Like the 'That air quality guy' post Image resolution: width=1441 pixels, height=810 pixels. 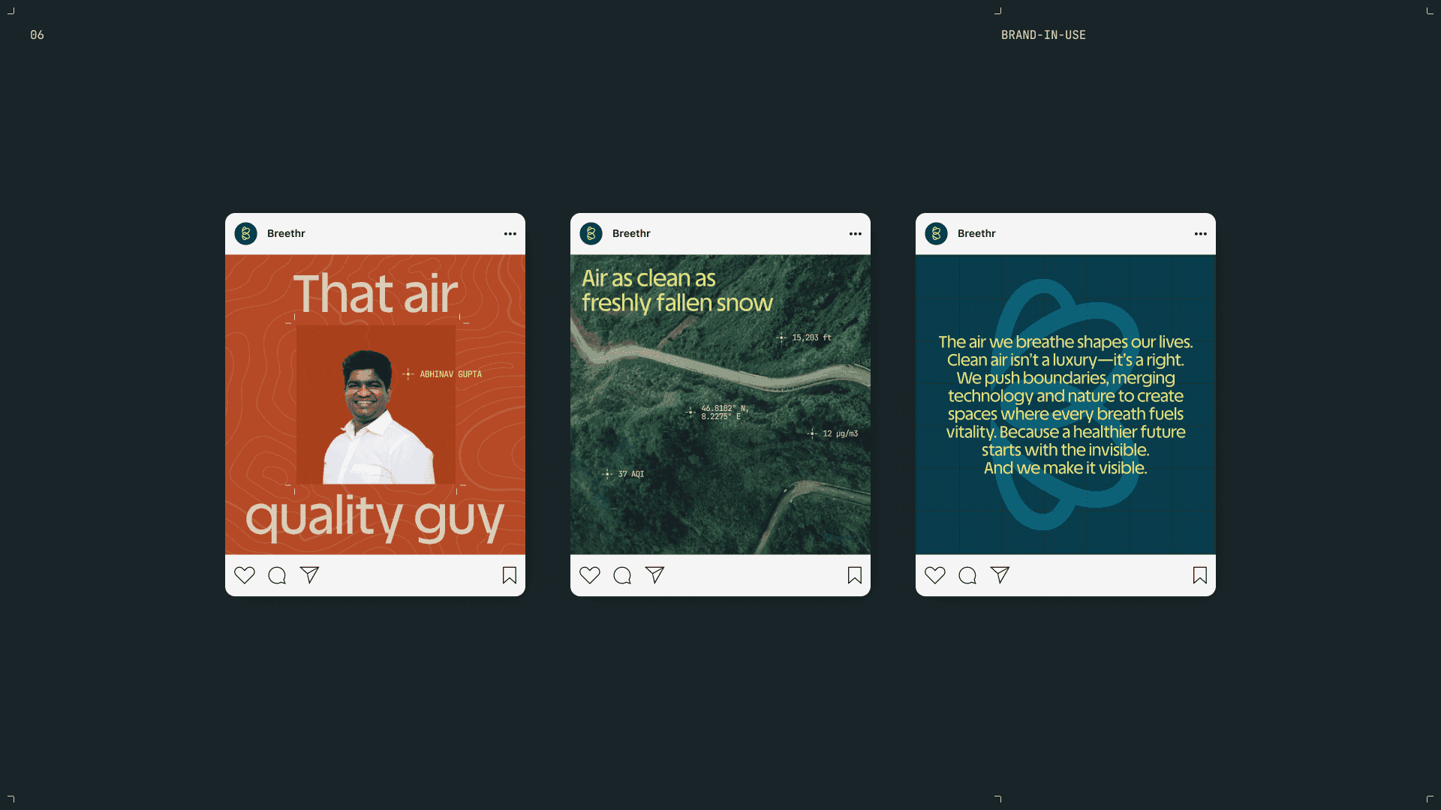tap(245, 575)
